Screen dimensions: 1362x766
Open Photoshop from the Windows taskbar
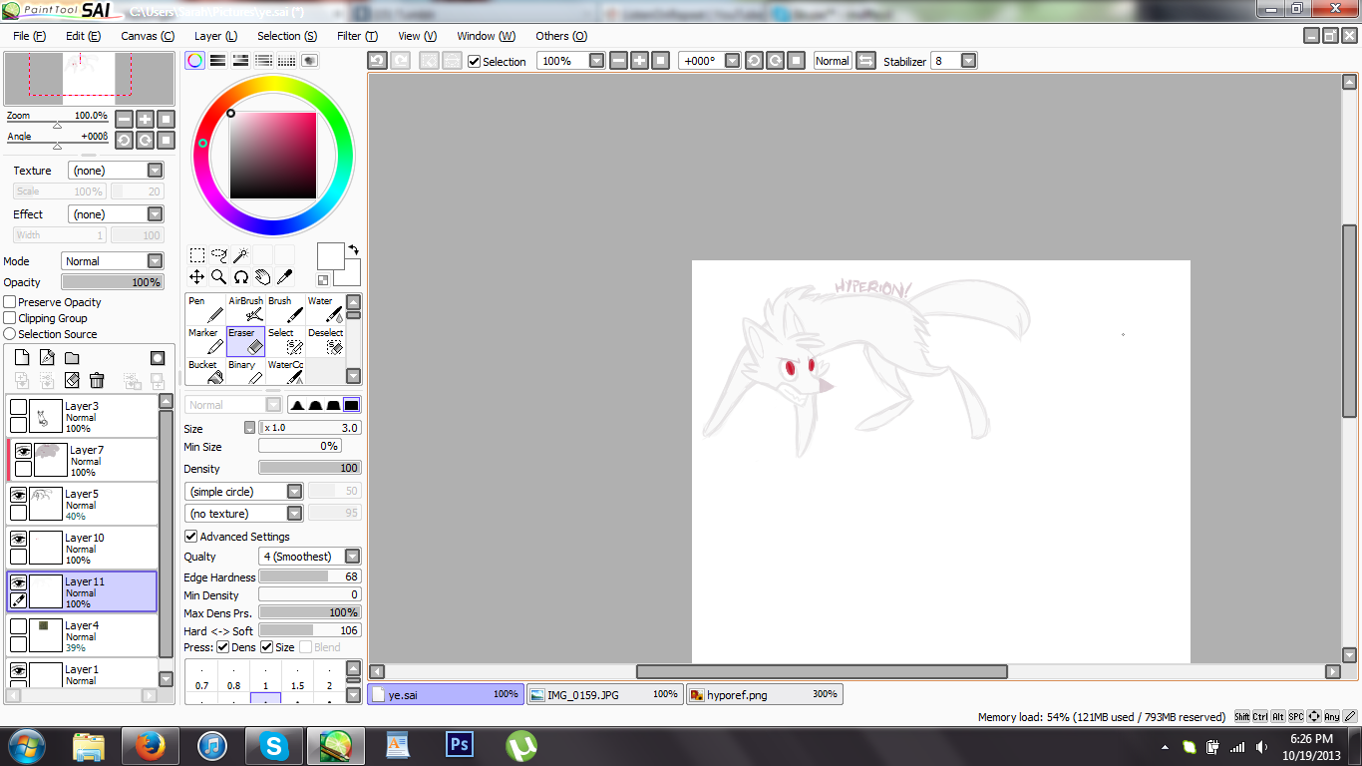click(x=460, y=745)
